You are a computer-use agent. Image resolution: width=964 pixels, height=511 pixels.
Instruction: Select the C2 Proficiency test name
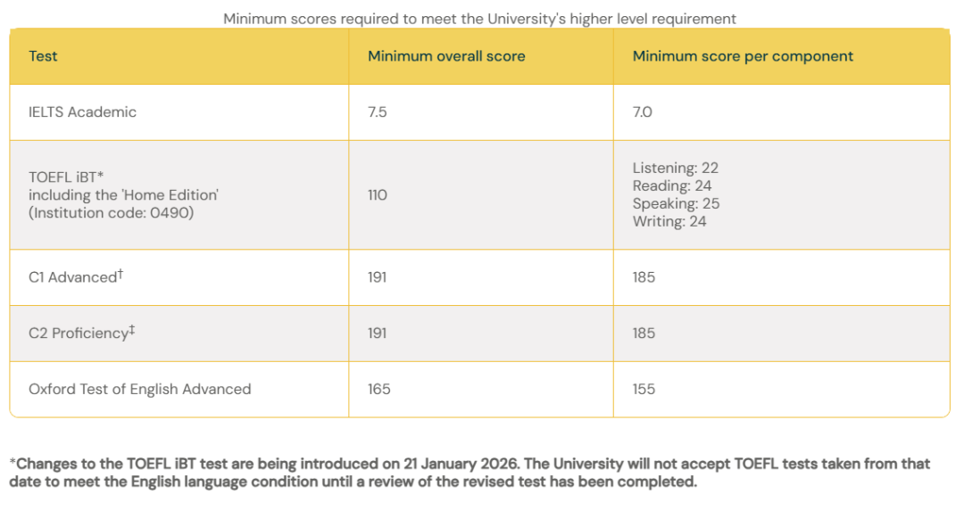78,334
